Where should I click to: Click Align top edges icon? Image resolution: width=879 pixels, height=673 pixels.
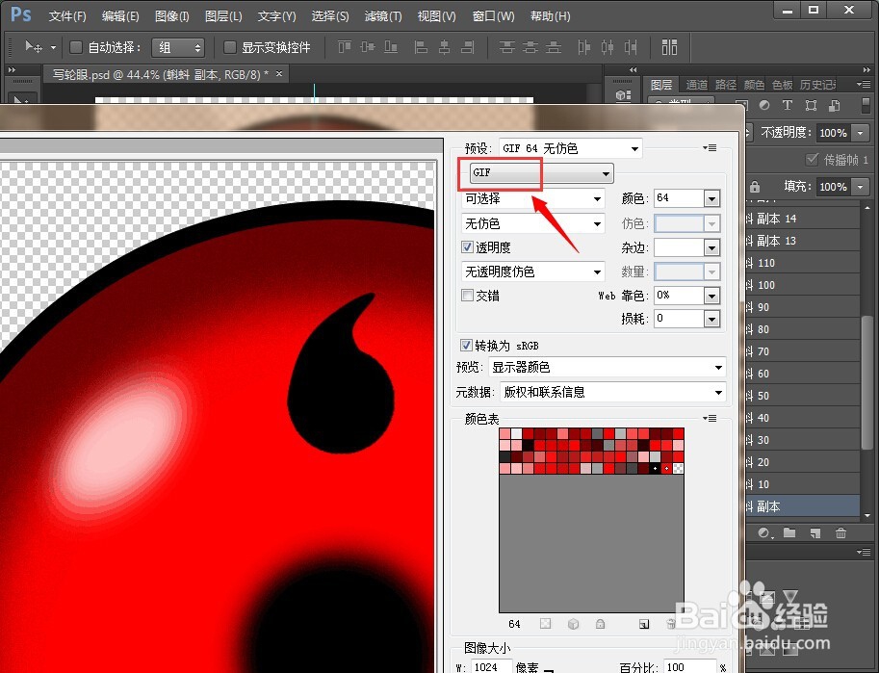pos(345,47)
